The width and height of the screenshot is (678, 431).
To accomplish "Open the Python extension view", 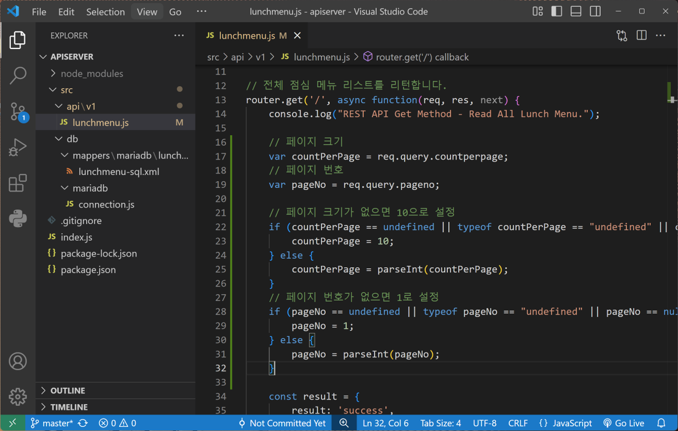I will click(x=18, y=218).
